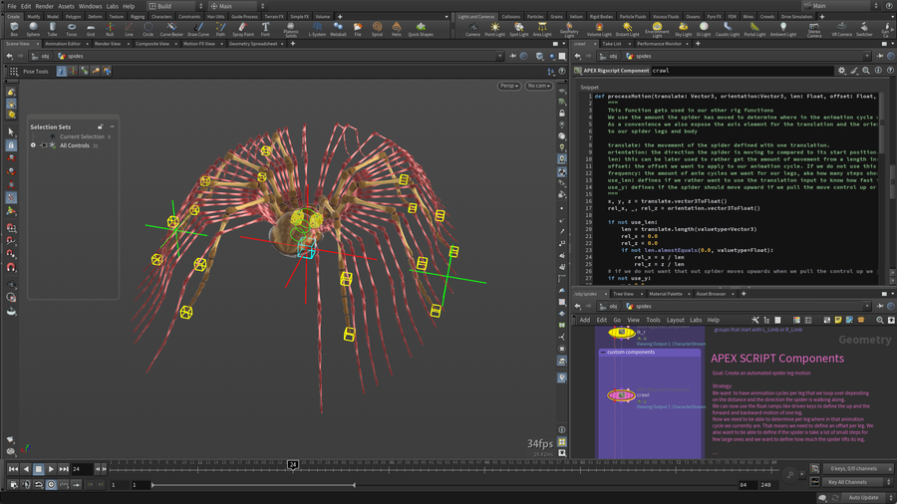Select the Spray Paint shelf tool
This screenshot has height=504, width=897.
(x=243, y=29)
